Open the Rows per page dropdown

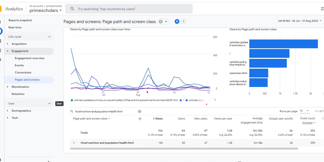click(304, 111)
